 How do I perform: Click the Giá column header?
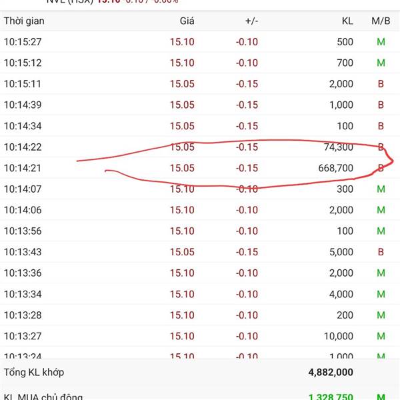tap(187, 21)
